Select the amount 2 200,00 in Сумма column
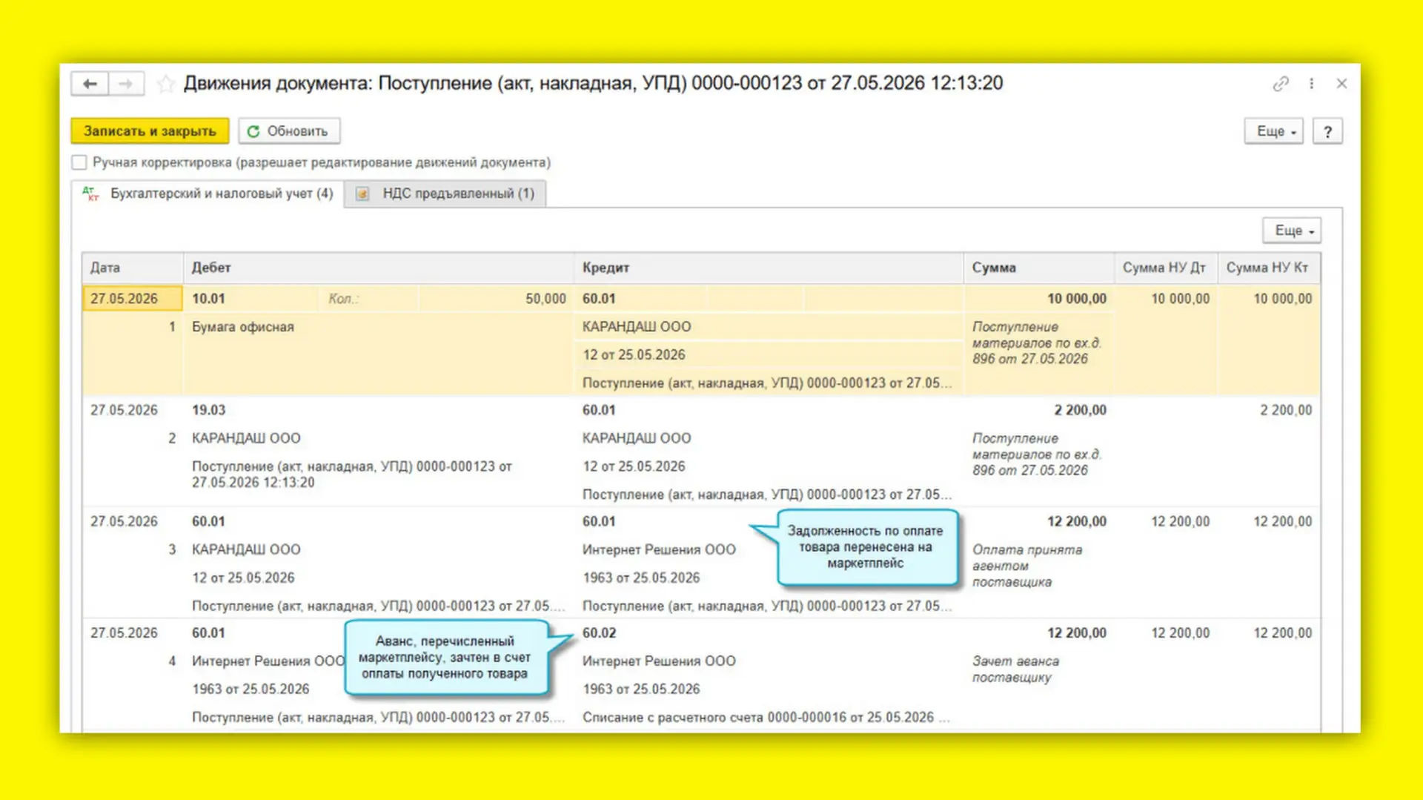Viewport: 1423px width, 800px height. [1080, 410]
